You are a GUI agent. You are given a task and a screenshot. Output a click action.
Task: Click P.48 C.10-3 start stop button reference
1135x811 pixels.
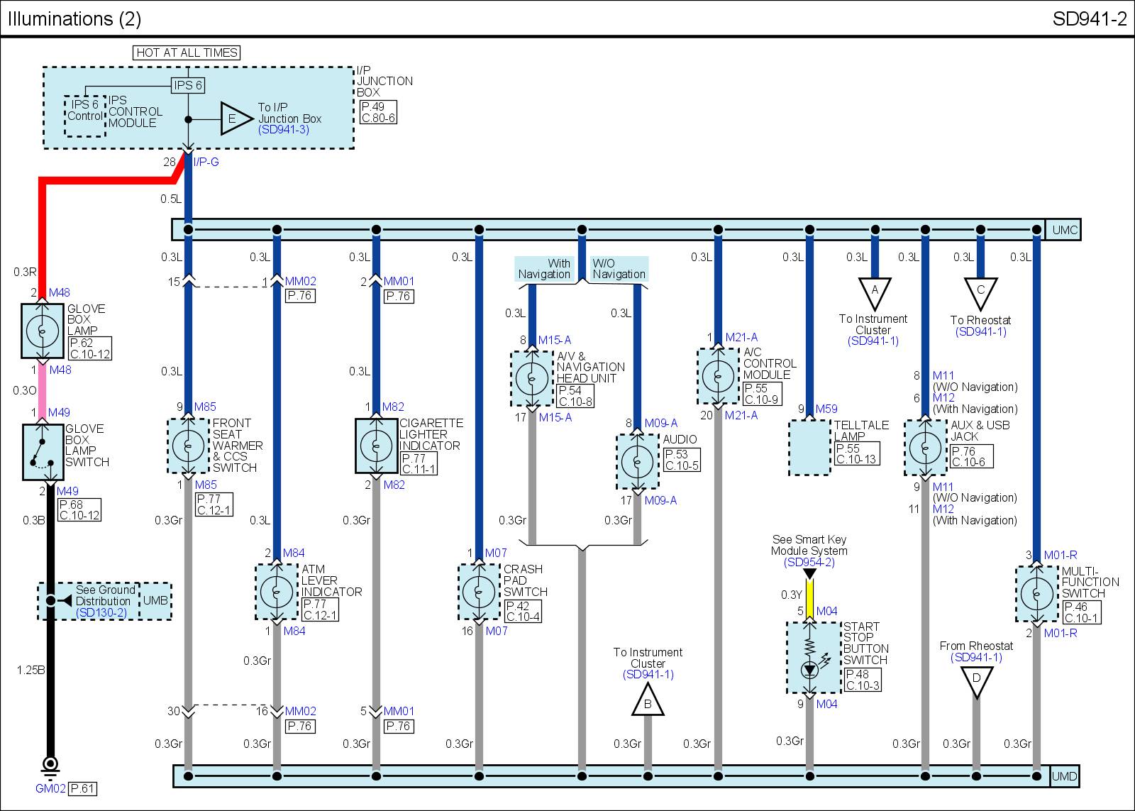[x=863, y=680]
